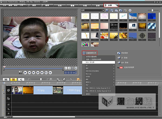Toggle ripple editing lock on video track
This screenshot has width=162, height=119.
pyautogui.click(x=4, y=90)
